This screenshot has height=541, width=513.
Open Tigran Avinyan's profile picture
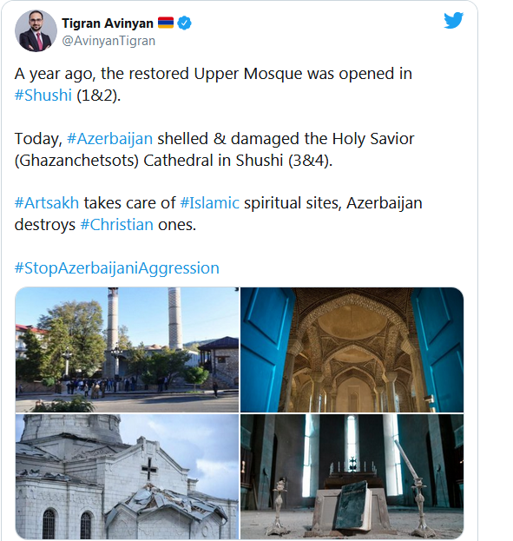coord(36,30)
